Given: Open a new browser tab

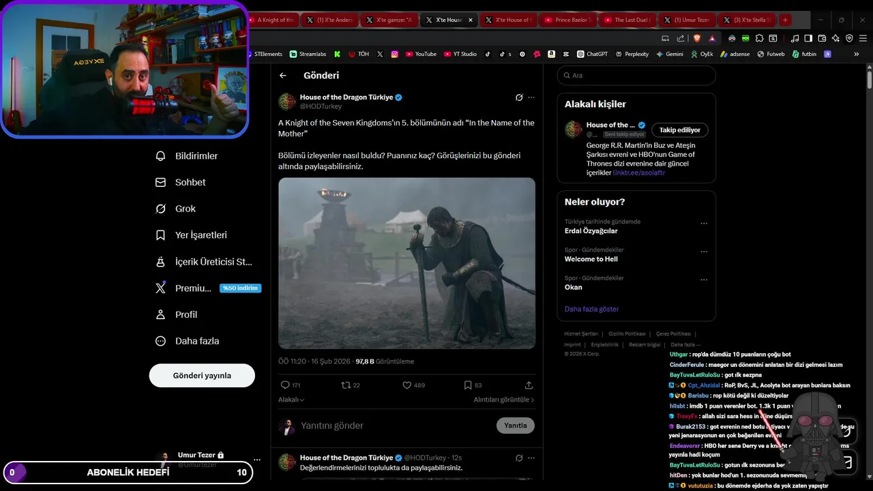Looking at the screenshot, I should click(x=785, y=20).
